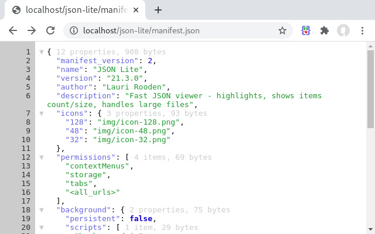Reload the manifest.json page
Image resolution: width=375 pixels, height=234 pixels.
pyautogui.click(x=50, y=30)
